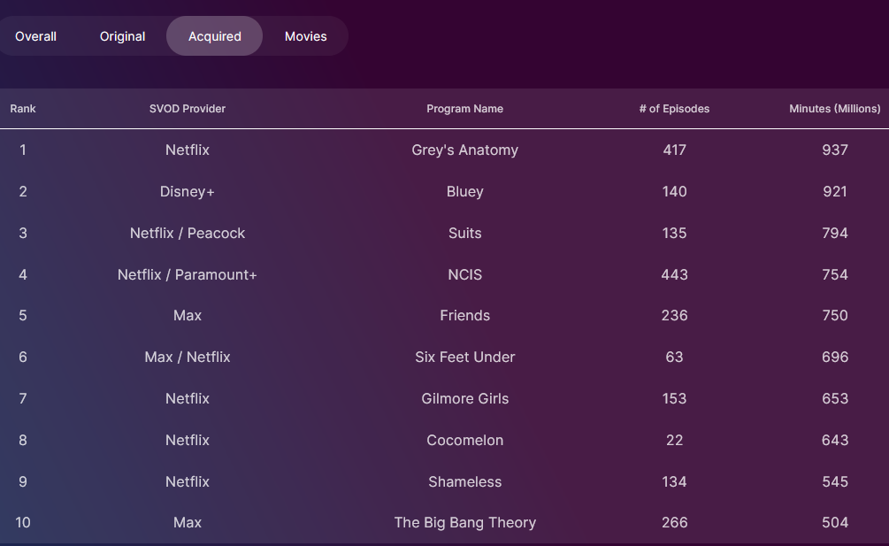Click the SVOD Provider column header
The image size is (889, 546).
188,109
